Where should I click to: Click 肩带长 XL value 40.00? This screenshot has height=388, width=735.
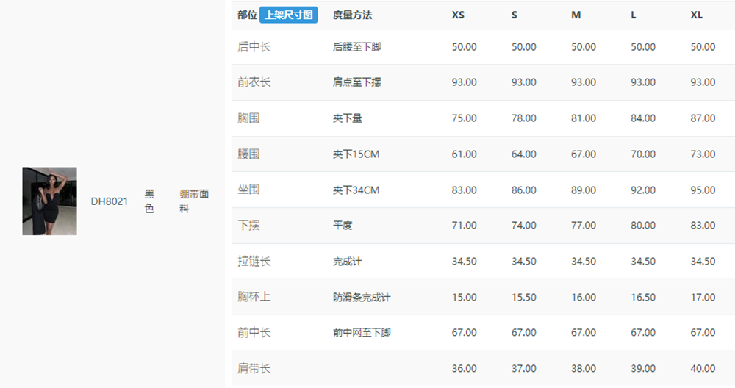pyautogui.click(x=703, y=369)
